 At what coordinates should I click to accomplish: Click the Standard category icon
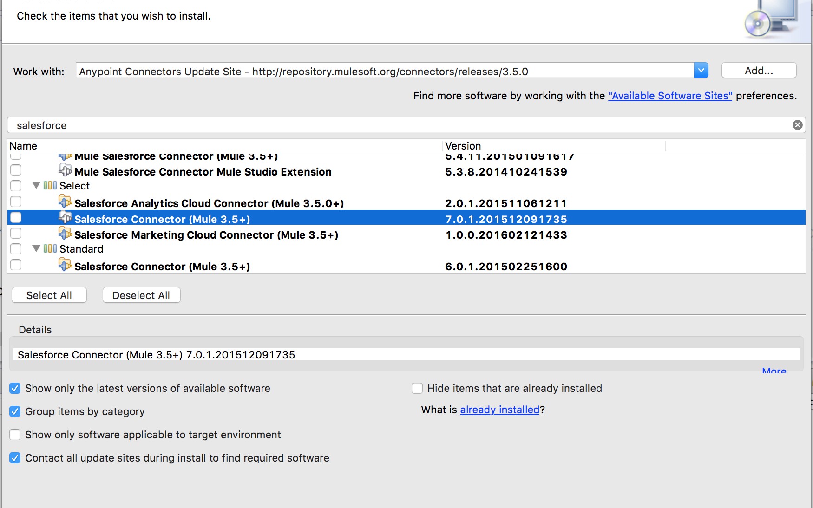pos(50,249)
